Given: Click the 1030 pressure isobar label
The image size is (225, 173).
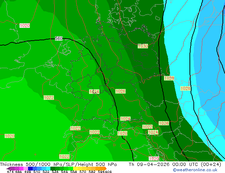Looking at the screenshot, I should 143,46.
